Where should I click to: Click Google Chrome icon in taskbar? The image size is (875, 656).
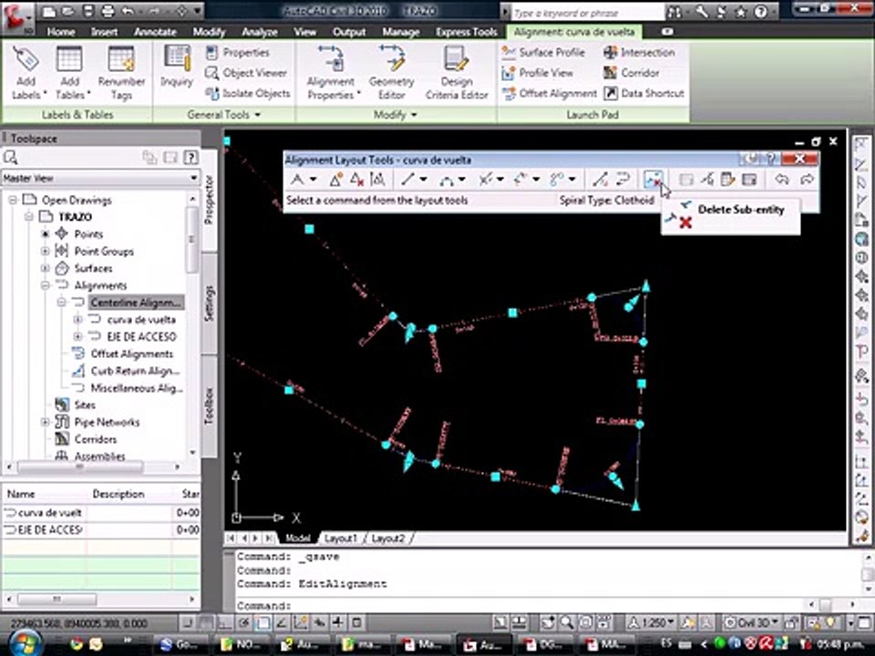click(77, 644)
